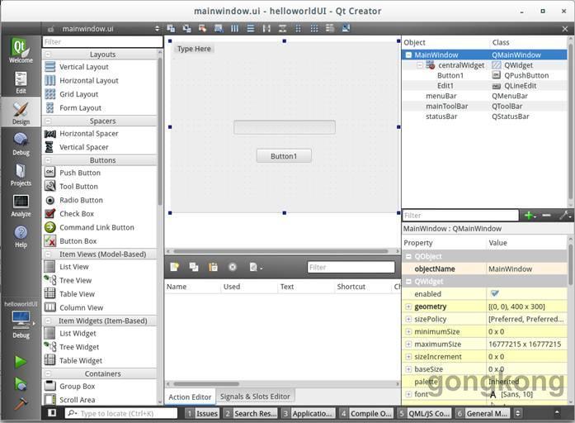575x423 pixels.
Task: Expand the geometry property
Action: click(408, 307)
